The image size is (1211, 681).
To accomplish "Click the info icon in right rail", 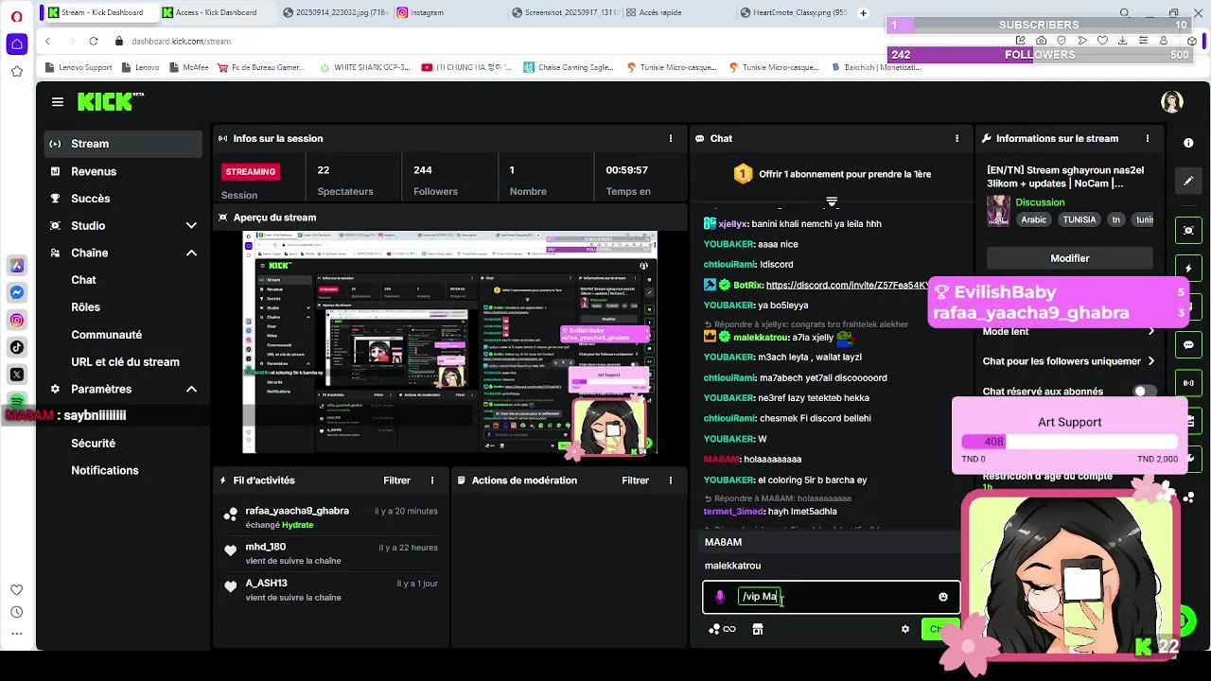I will click(1188, 143).
